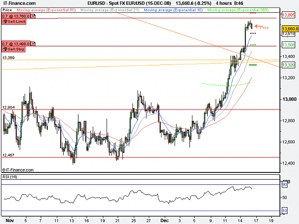
Task: Select the Sell:Limit order label
Action: pos(14,21)
